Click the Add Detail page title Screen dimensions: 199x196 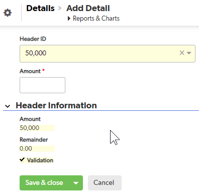[88, 8]
